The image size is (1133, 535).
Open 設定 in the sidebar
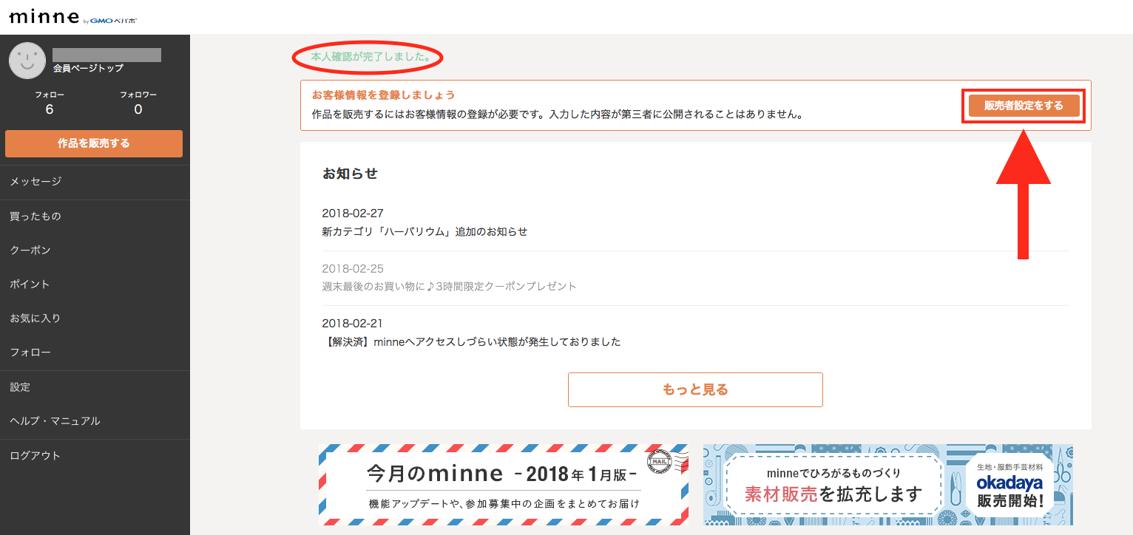tap(20, 387)
